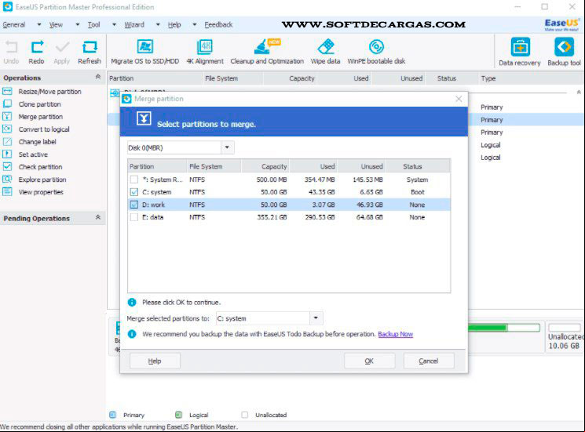Click the 'Boot' status cell

click(418, 192)
